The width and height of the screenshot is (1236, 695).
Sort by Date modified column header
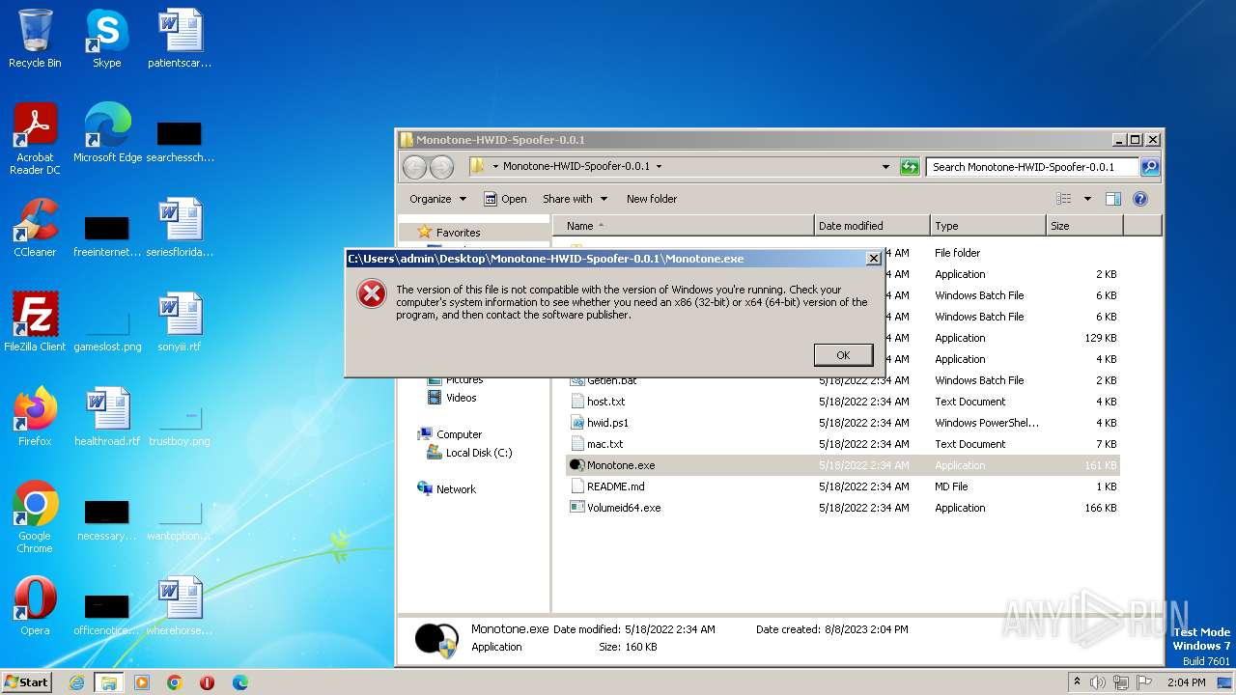(872, 226)
